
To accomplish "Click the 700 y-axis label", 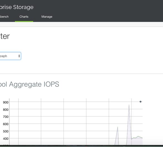I will pos(6,117).
